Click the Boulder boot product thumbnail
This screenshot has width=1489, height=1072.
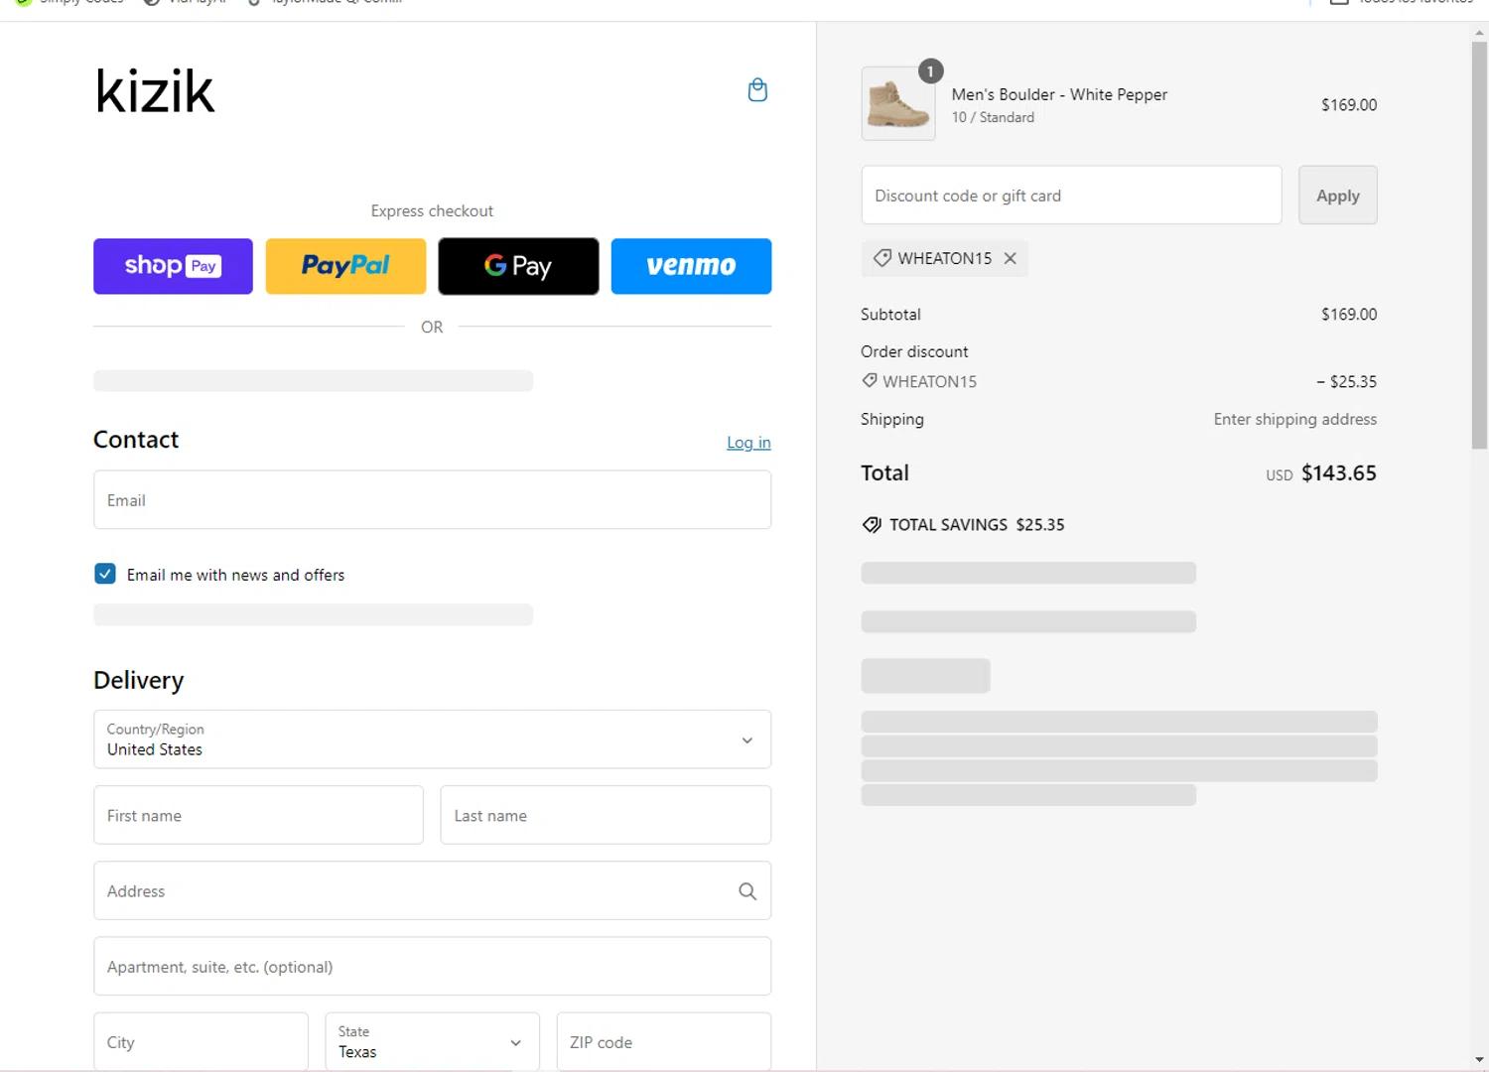(898, 103)
